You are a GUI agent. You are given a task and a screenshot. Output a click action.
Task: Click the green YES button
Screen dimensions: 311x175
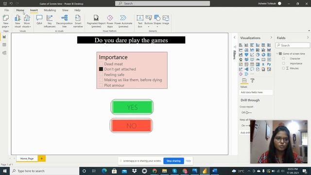pos(132,107)
